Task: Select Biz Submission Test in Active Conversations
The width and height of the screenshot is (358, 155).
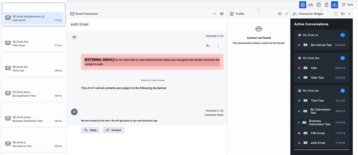Action: 322,111
